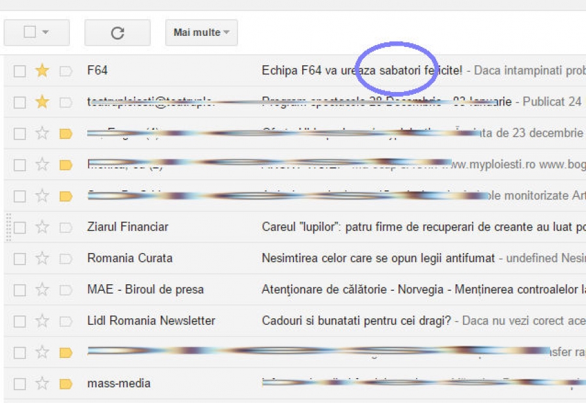The image size is (586, 403).
Task: Click sender 'MAE - Biroul de presa'
Action: click(145, 290)
